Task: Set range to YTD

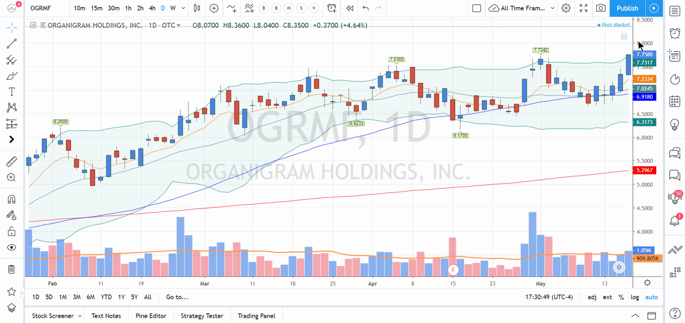Action: (x=106, y=297)
